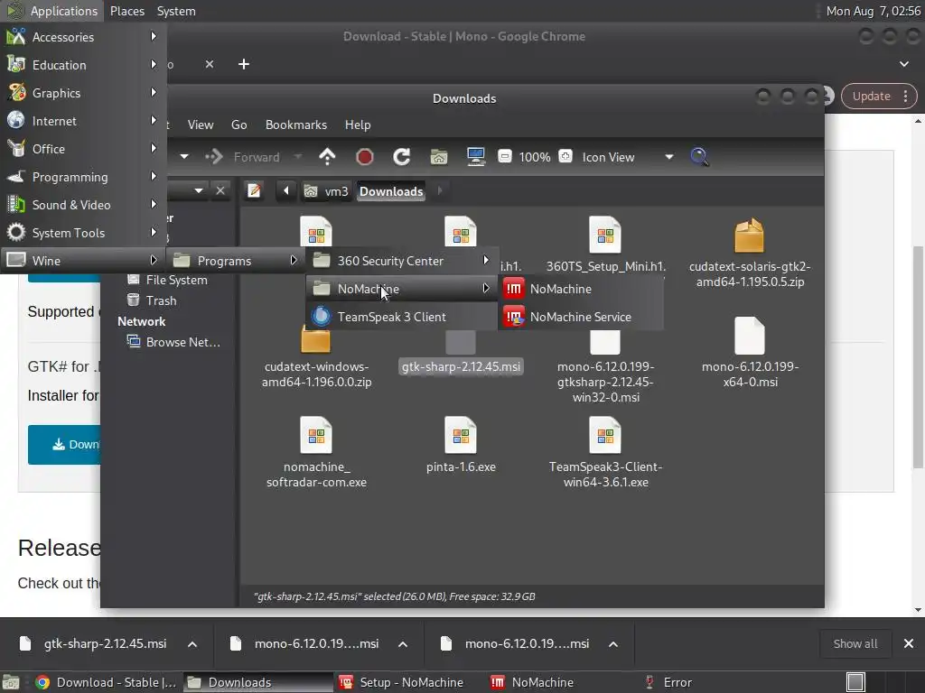The image size is (925, 693).
Task: Click Show all downloads in Chrome
Action: pos(855,644)
